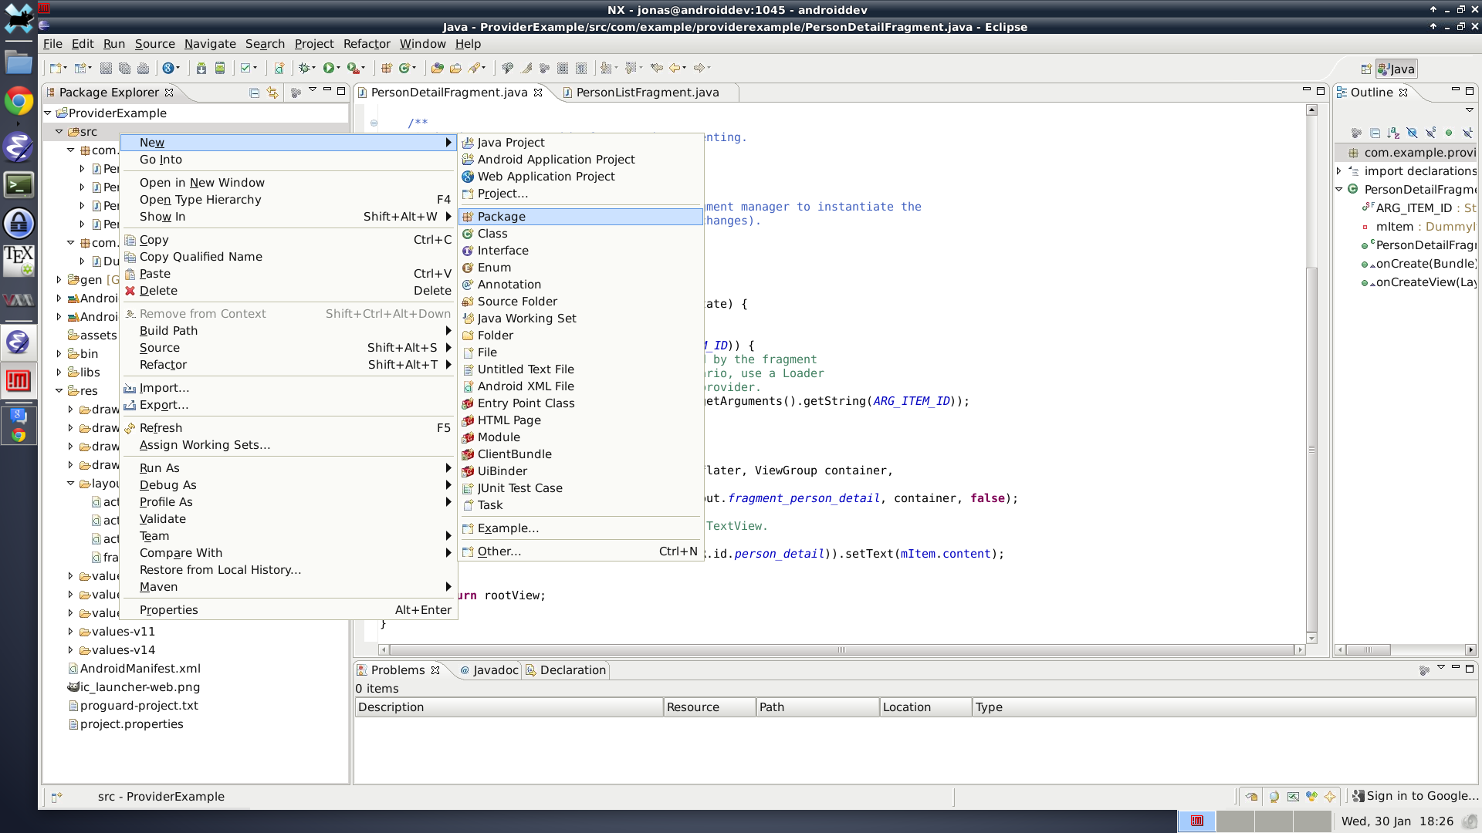Click the editor vertical scrollbar thumb
Screen dimensions: 1482x833
[x=1311, y=447]
